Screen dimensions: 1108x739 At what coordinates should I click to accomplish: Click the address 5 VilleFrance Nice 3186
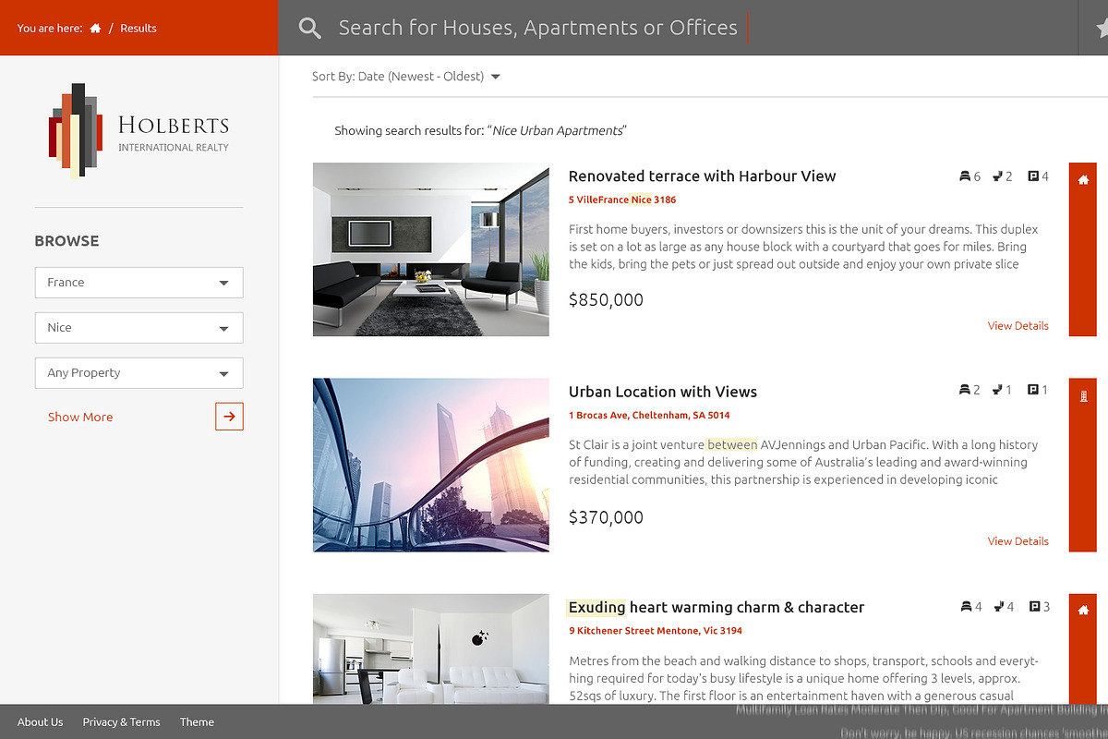pos(622,200)
